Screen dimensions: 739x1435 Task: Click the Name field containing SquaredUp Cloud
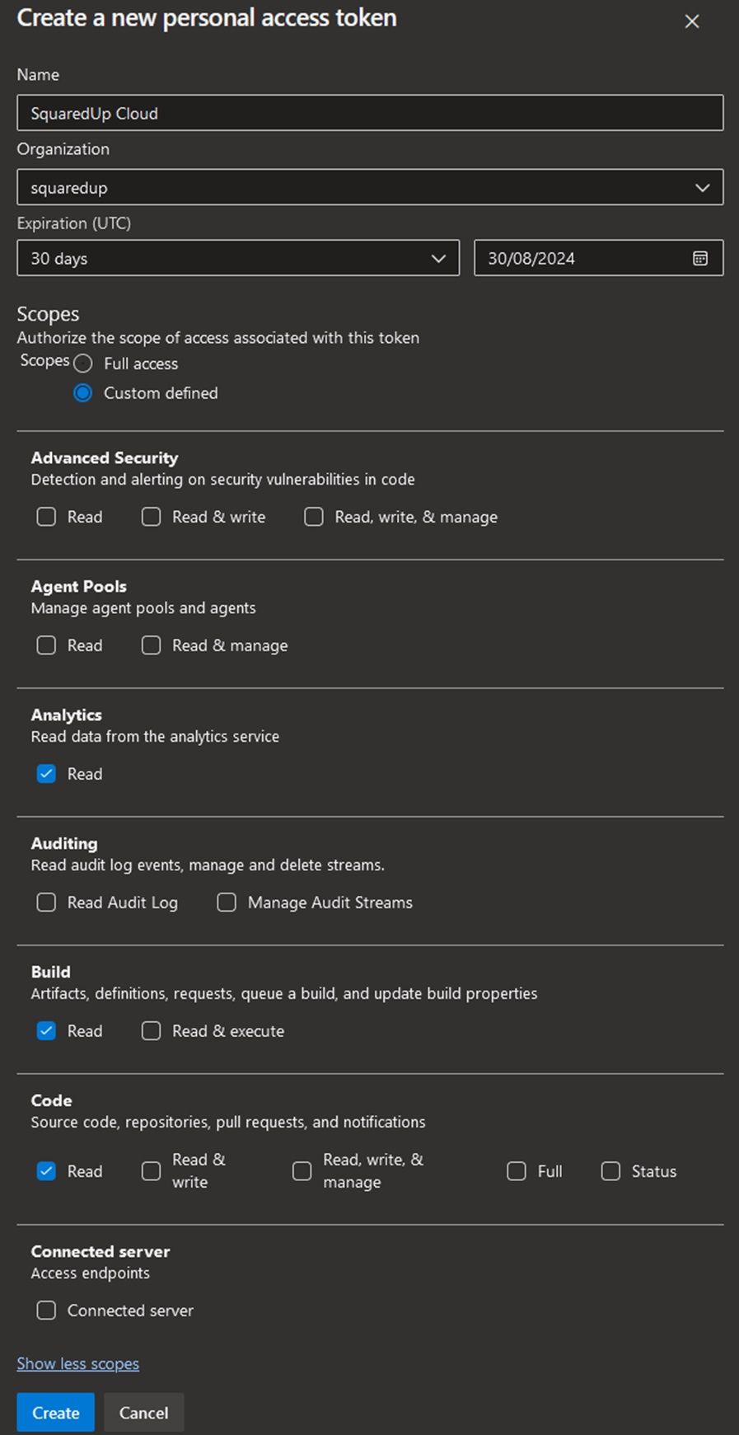tap(370, 113)
